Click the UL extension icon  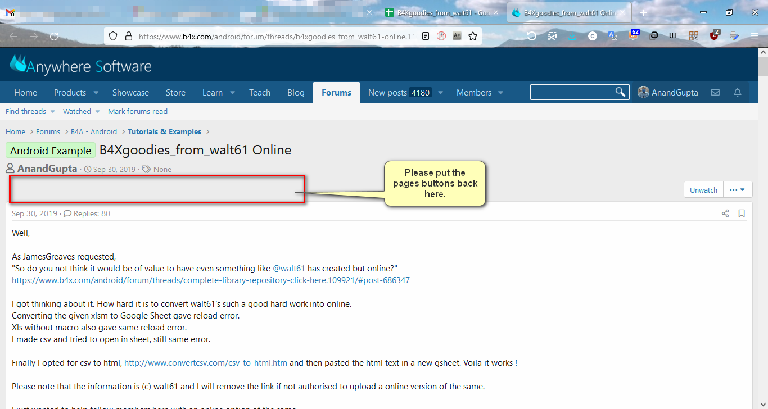[674, 36]
